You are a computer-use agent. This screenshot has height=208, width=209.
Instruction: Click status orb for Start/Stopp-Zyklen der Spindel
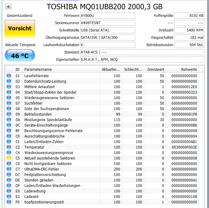click(9, 92)
